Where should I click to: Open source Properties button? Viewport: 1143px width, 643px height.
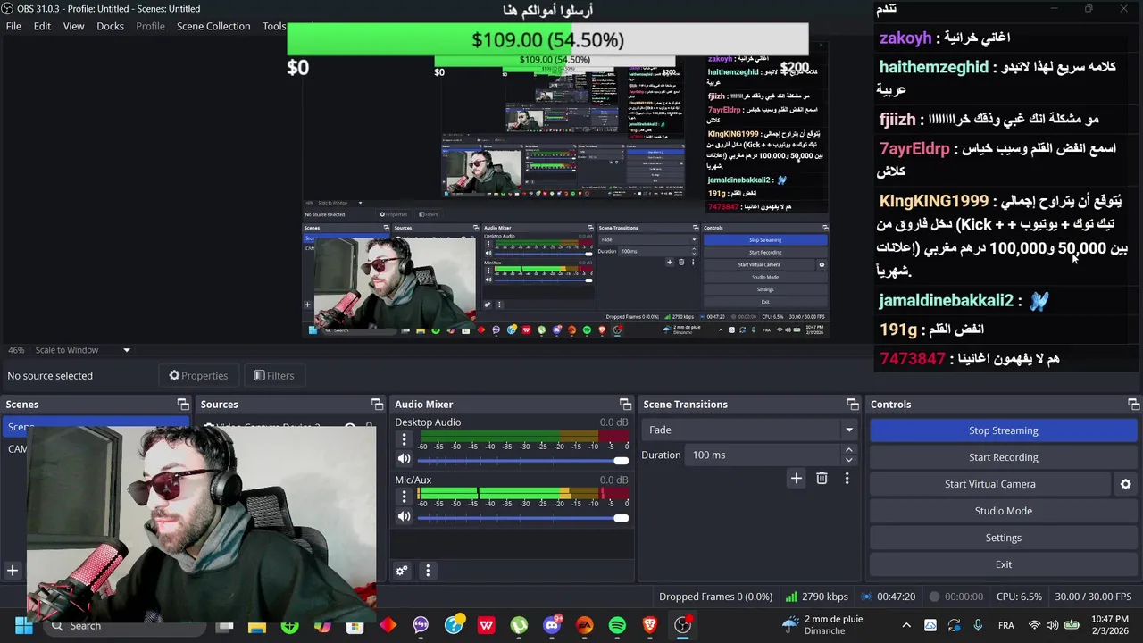(198, 375)
